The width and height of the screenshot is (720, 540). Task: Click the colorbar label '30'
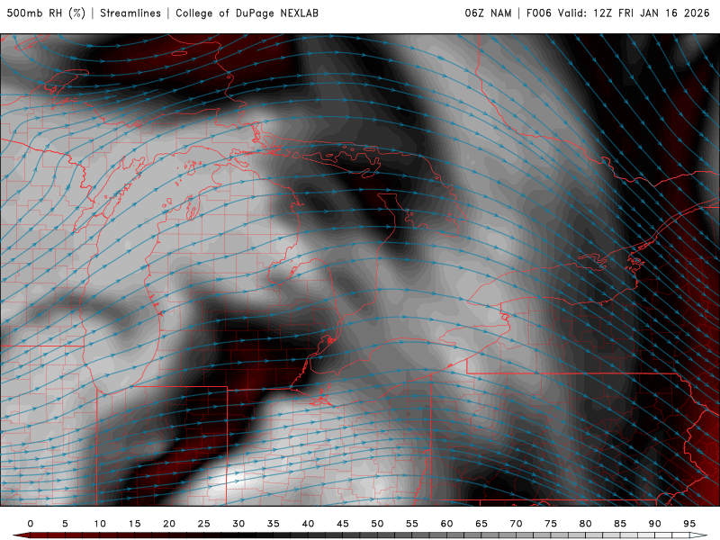click(x=238, y=524)
